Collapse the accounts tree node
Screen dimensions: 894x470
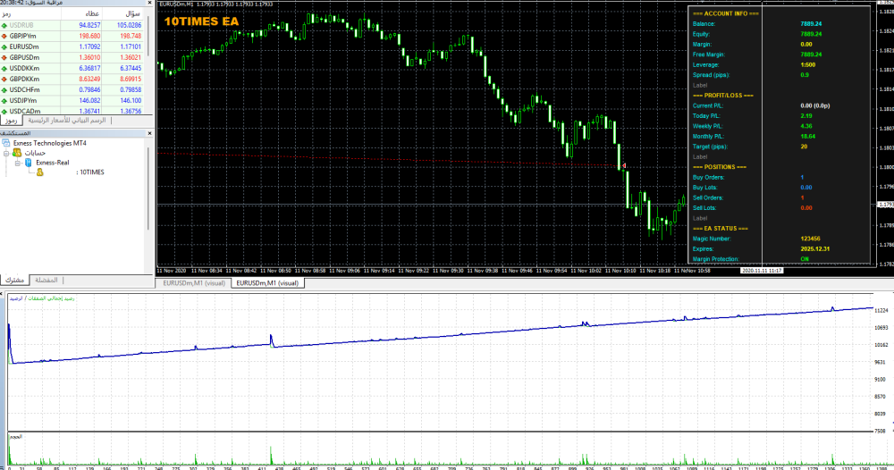pyautogui.click(x=7, y=153)
